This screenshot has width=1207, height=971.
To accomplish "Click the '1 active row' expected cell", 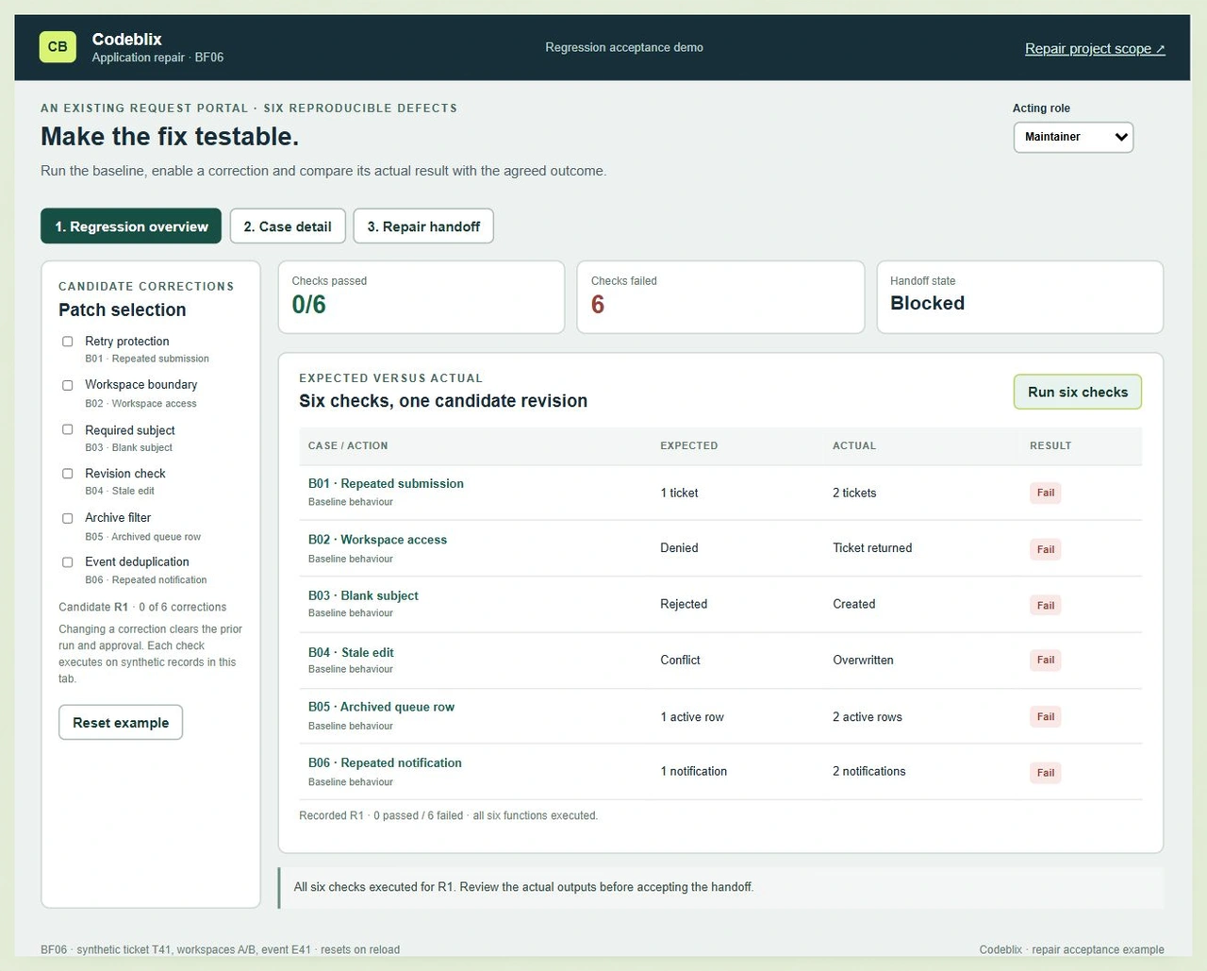I will point(692,717).
